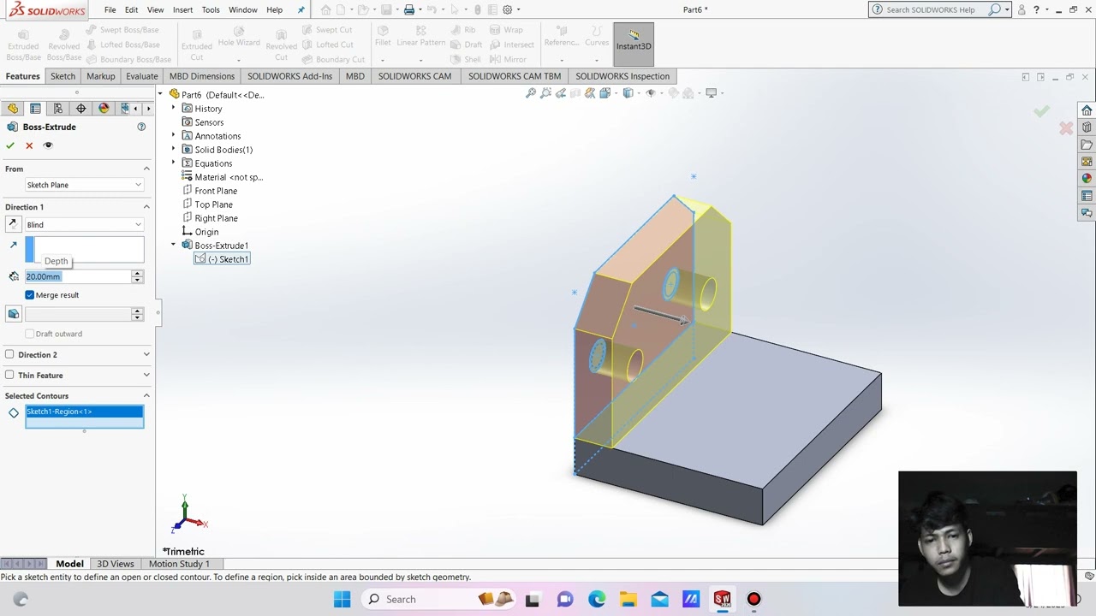Viewport: 1096px width, 616px height.
Task: Open the ConfigurationManager tab icon
Action: coord(57,109)
